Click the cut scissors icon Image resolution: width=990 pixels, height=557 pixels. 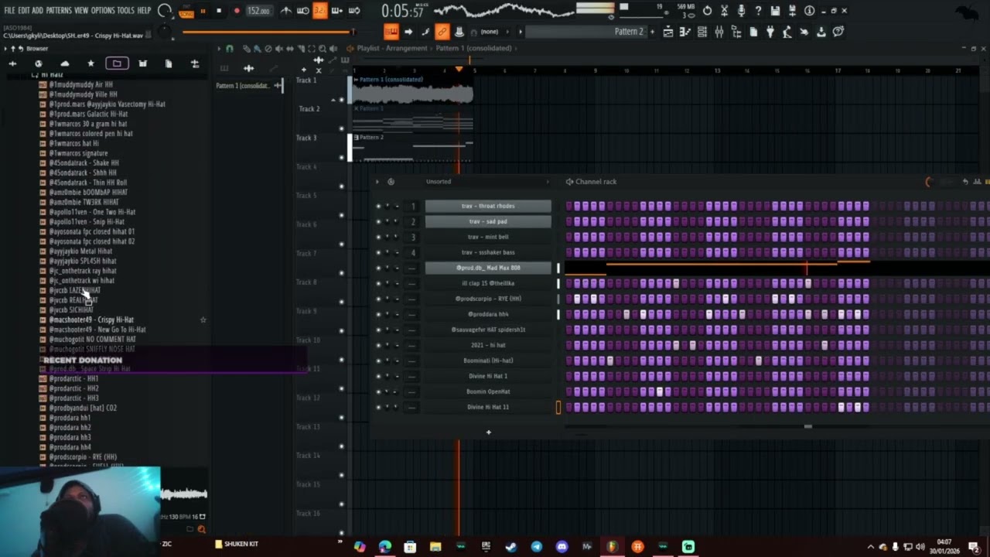tap(724, 11)
